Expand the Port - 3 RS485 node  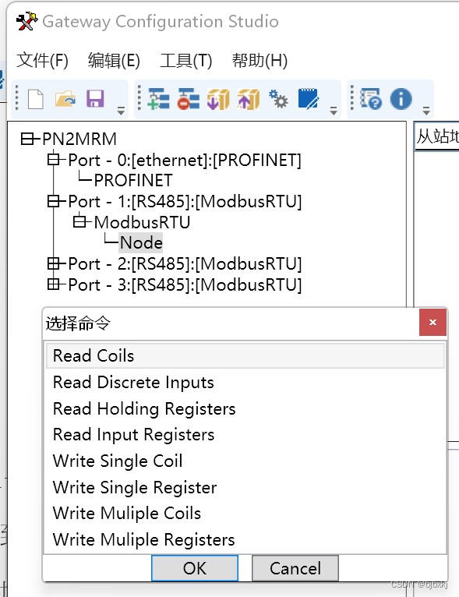coord(53,284)
